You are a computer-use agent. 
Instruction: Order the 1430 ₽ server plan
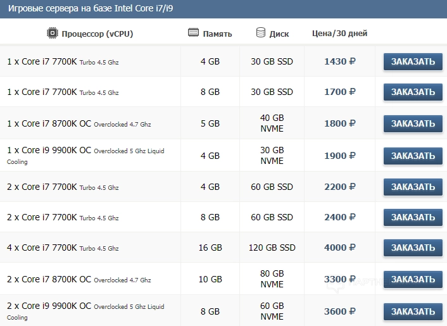(413, 61)
